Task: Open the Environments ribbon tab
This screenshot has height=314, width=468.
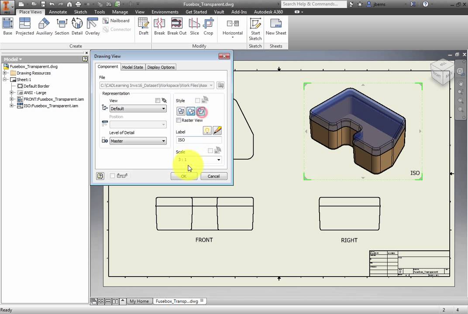Action: click(x=165, y=12)
